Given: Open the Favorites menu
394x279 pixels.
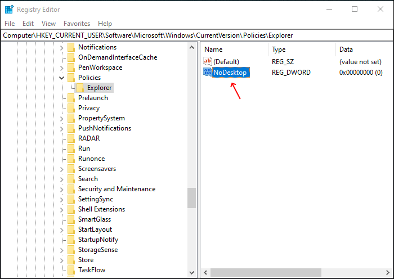Looking at the screenshot, I should tap(77, 24).
